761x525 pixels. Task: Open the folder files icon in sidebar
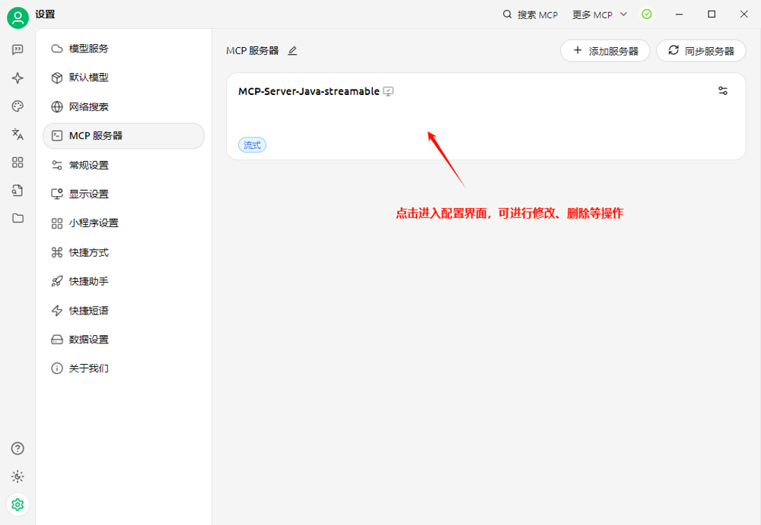[x=18, y=218]
